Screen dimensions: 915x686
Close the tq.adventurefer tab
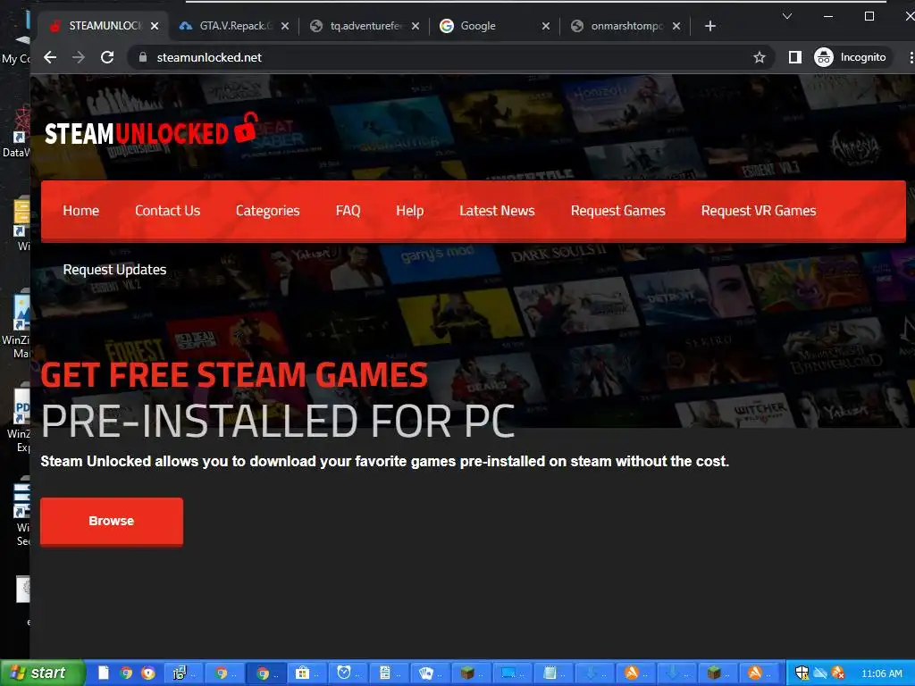click(x=415, y=26)
